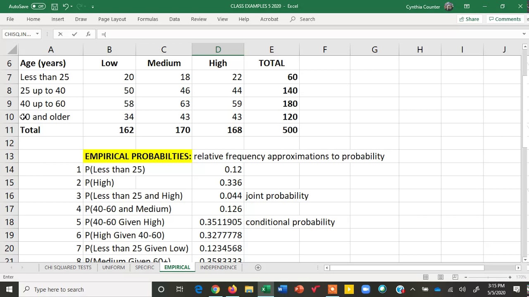This screenshot has height=297, width=529.
Task: Expand the Name Box dropdown
Action: pyautogui.click(x=37, y=34)
